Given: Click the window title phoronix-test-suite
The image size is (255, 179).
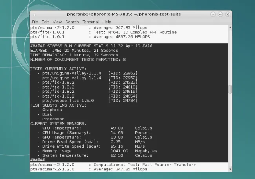Looking at the screenshot, I should (x=124, y=14).
